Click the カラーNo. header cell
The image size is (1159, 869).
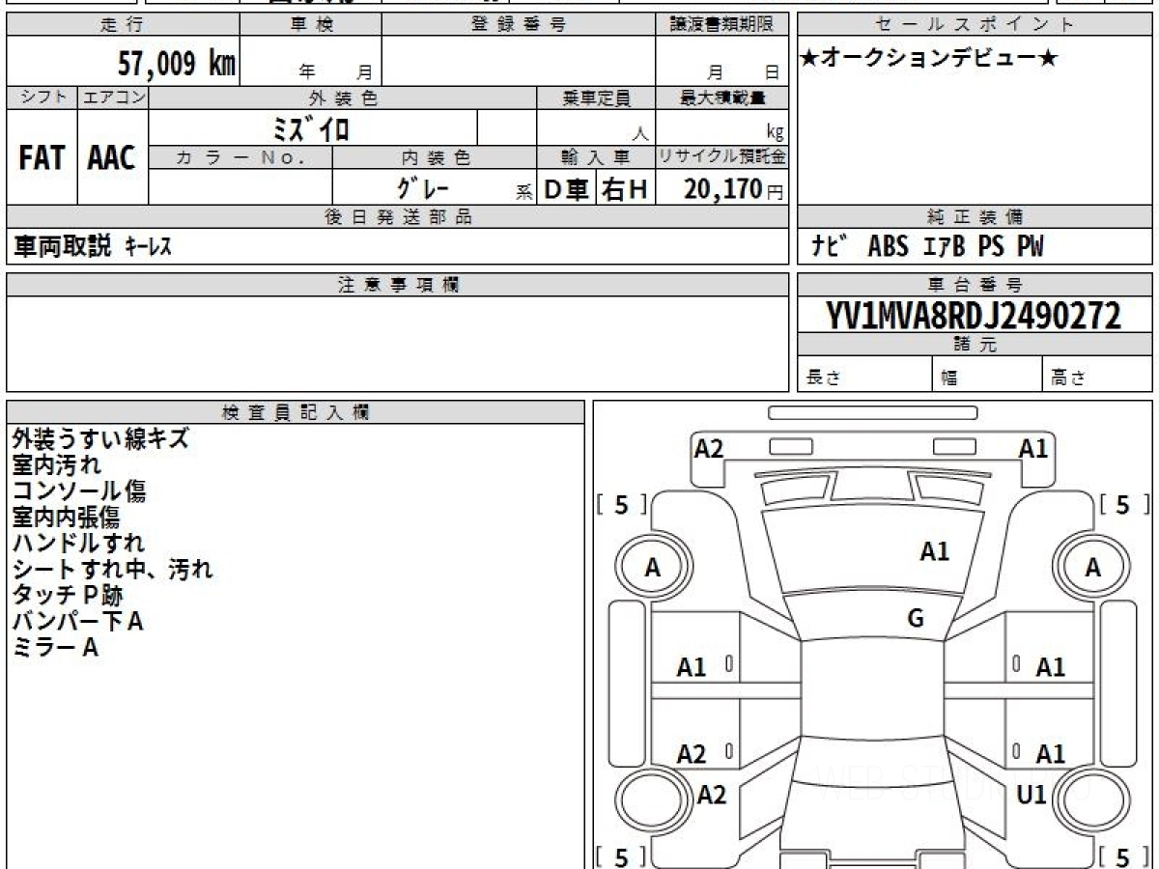click(240, 157)
